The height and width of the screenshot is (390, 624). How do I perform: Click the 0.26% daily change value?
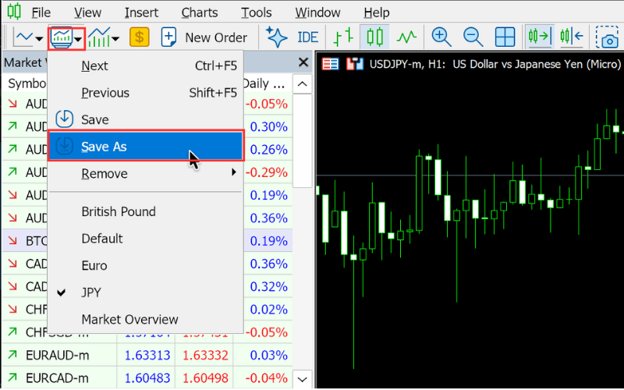pyautogui.click(x=268, y=149)
